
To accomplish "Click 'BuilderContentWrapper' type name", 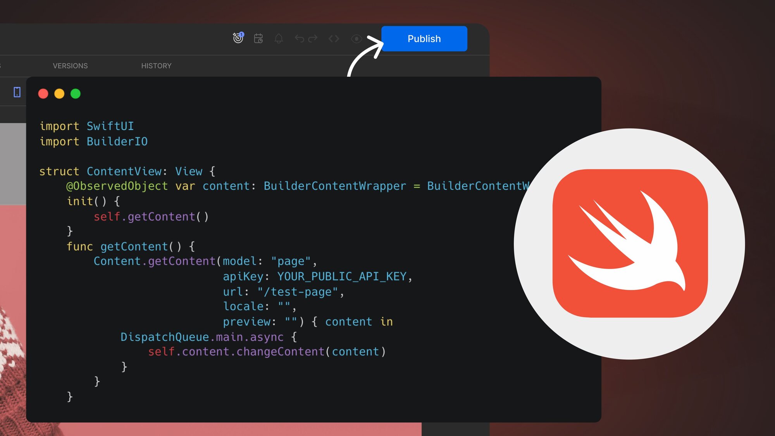I will tap(335, 186).
